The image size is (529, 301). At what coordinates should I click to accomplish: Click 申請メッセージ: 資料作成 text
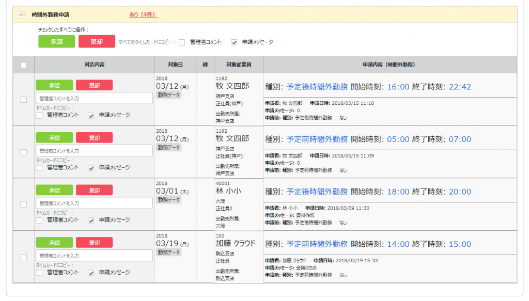pos(289,215)
